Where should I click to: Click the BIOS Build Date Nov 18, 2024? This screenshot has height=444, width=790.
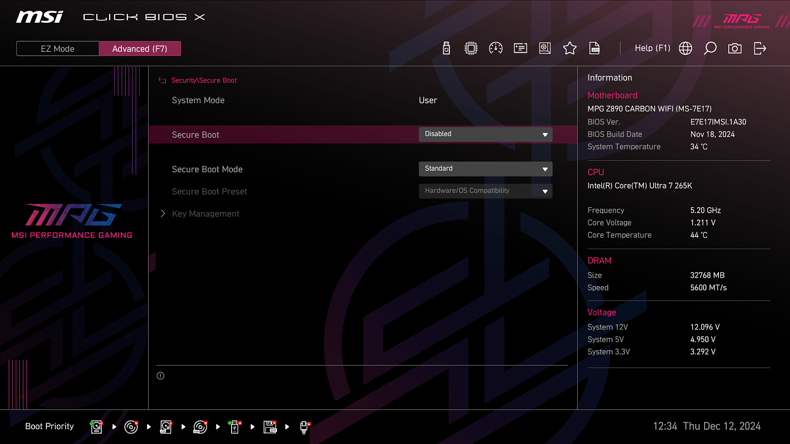(x=712, y=134)
